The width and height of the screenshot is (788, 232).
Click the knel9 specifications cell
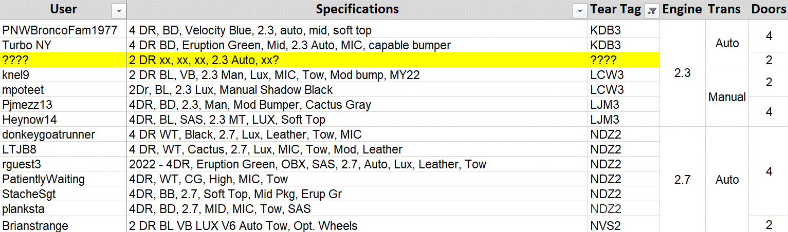pos(357,75)
